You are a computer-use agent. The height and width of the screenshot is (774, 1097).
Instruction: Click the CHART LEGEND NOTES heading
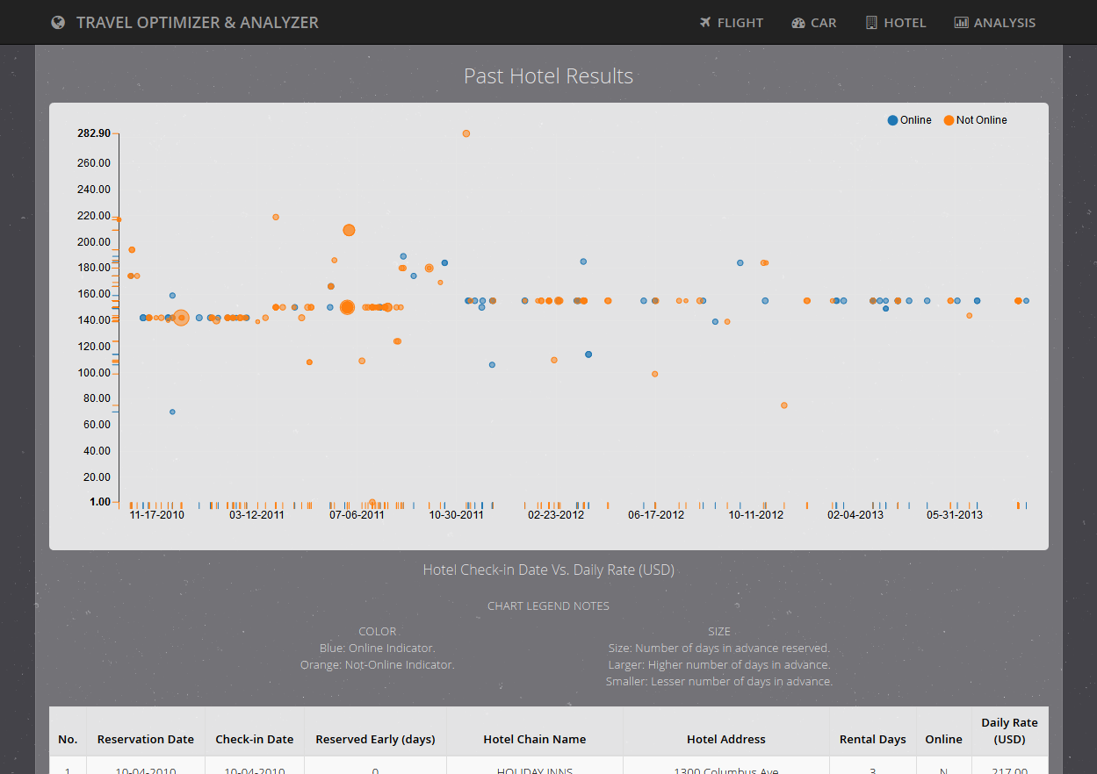coord(548,606)
